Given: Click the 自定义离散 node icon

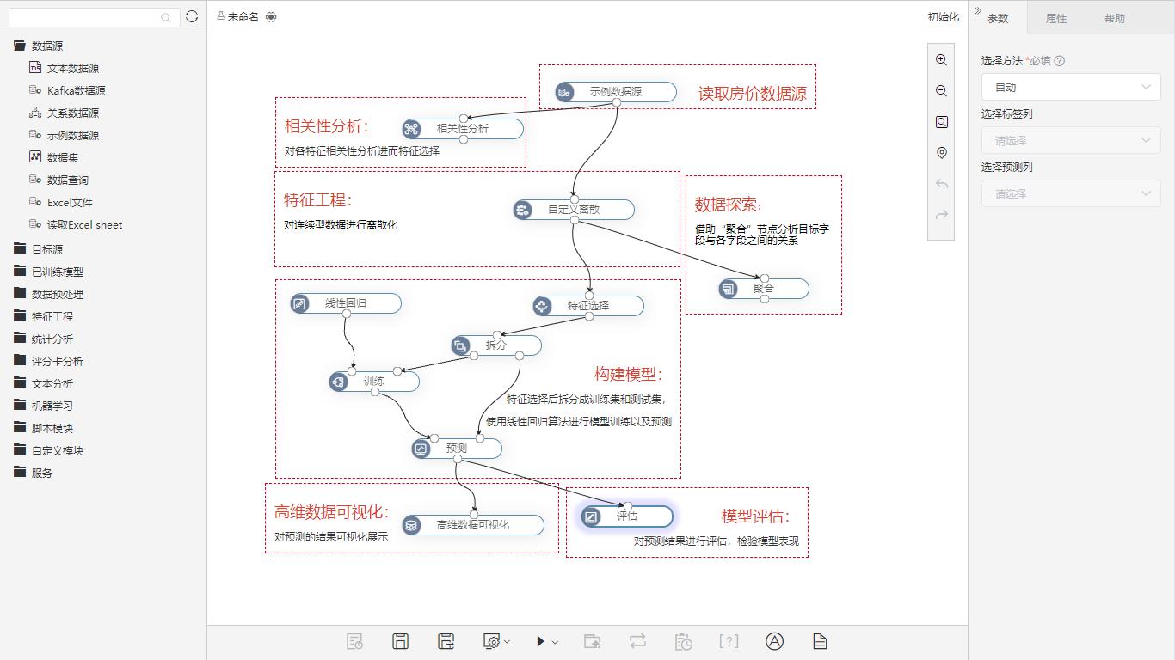Looking at the screenshot, I should coord(522,210).
